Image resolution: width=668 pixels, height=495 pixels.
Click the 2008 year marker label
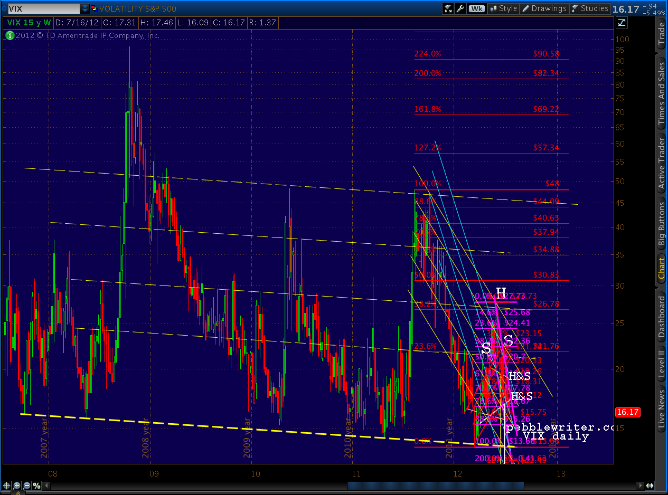(146, 439)
